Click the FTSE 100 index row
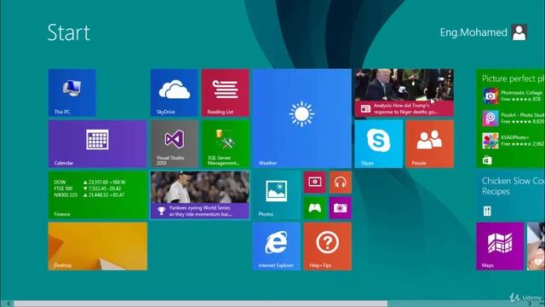545x307 pixels. 87,188
